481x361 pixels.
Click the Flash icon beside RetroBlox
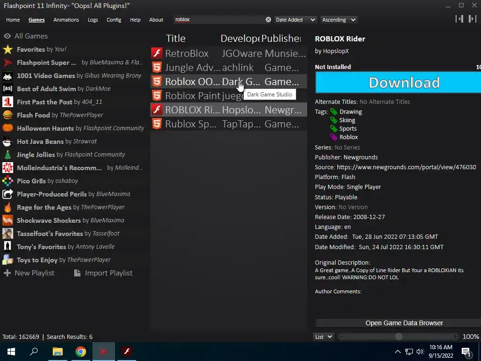pos(157,53)
